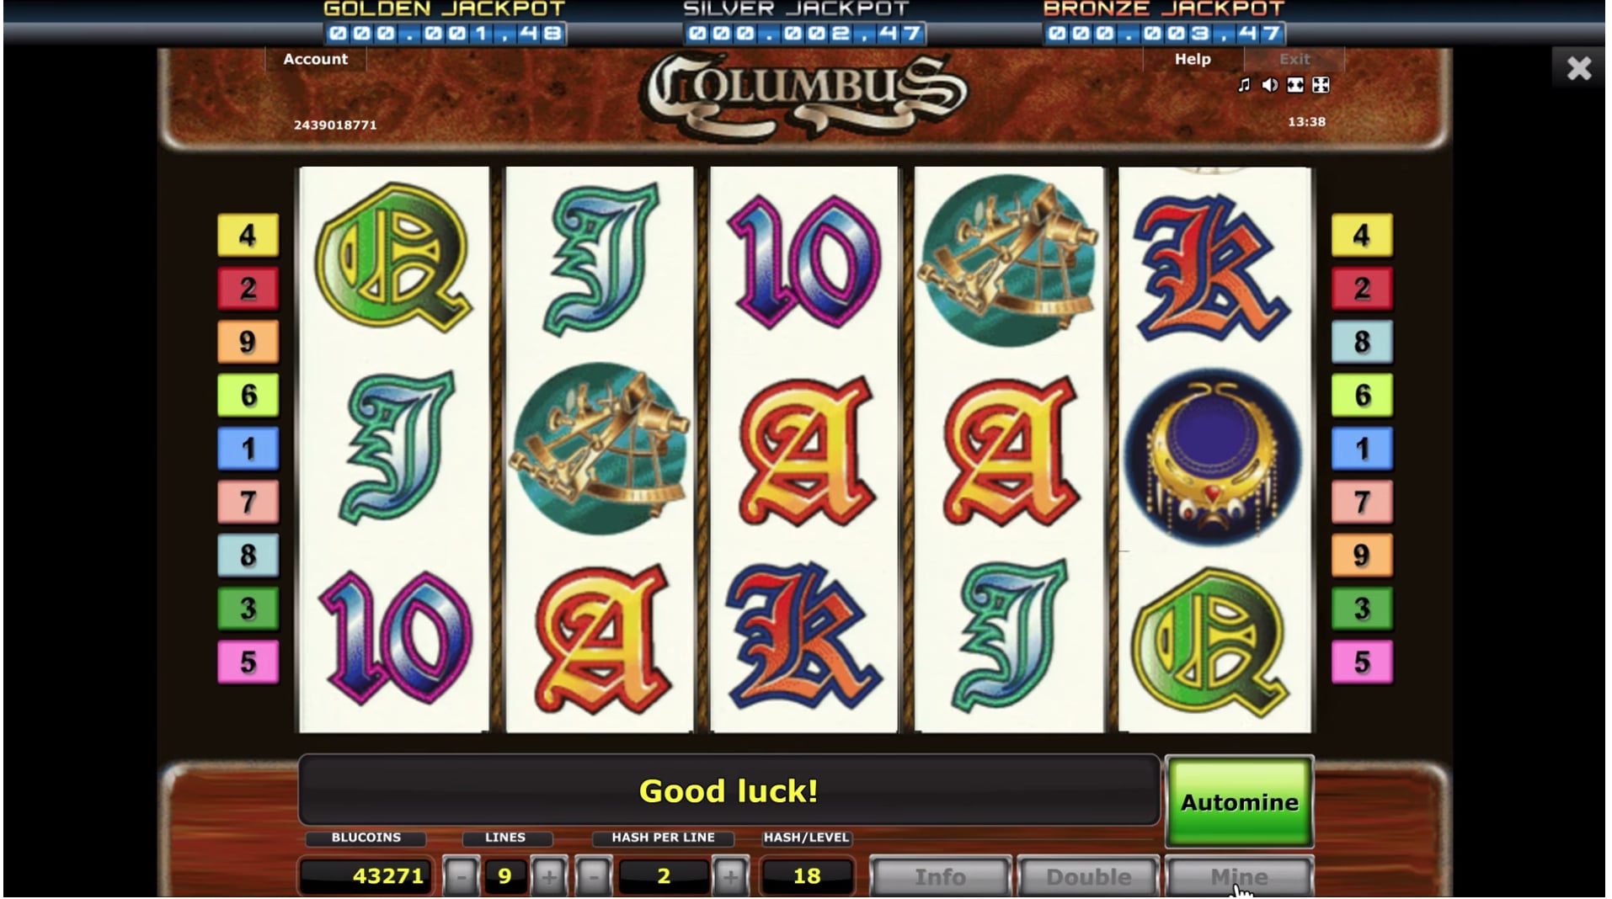
Task: Select payline 4 yellow marker on left
Action: 248,235
